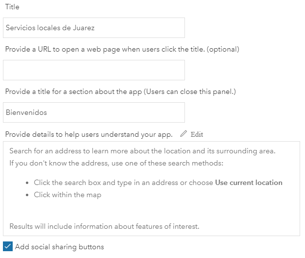
Task: Click the 'Search for an address' text line
Action: tap(142, 151)
